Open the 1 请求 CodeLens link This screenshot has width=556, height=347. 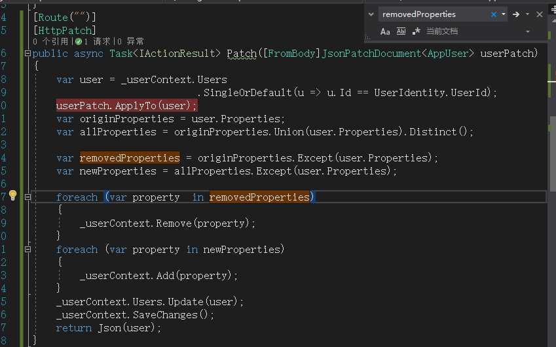point(97,41)
